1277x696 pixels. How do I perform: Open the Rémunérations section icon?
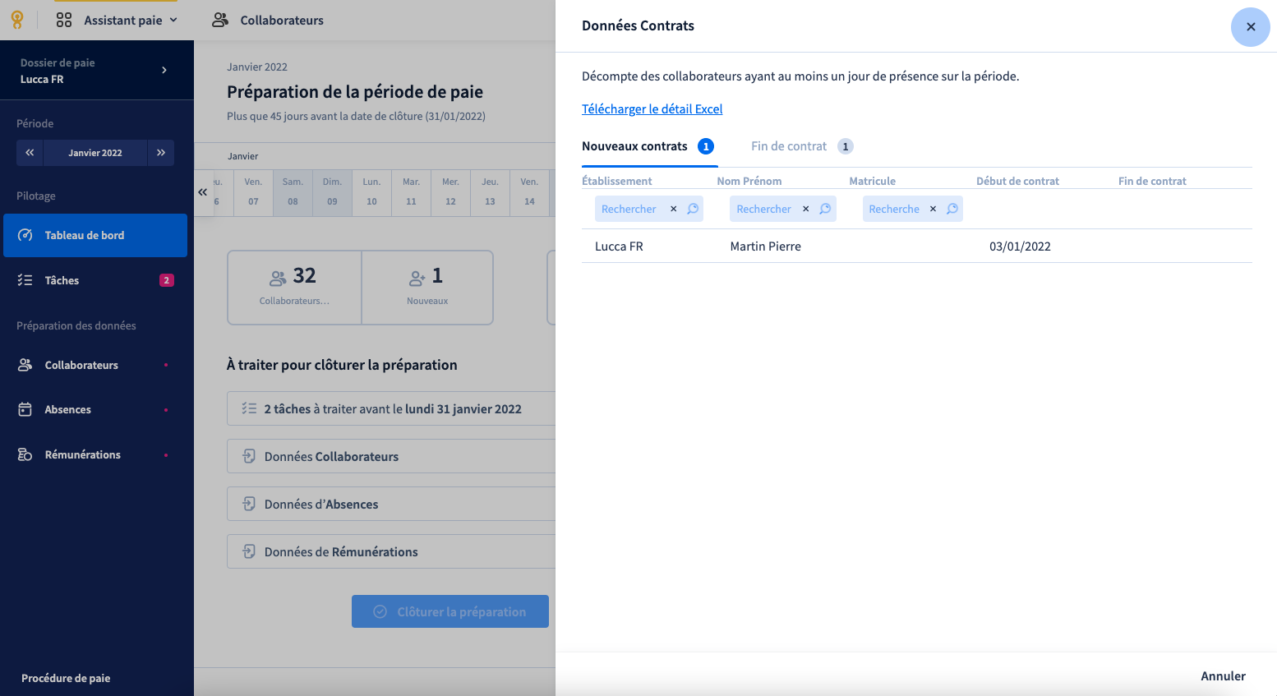(25, 454)
